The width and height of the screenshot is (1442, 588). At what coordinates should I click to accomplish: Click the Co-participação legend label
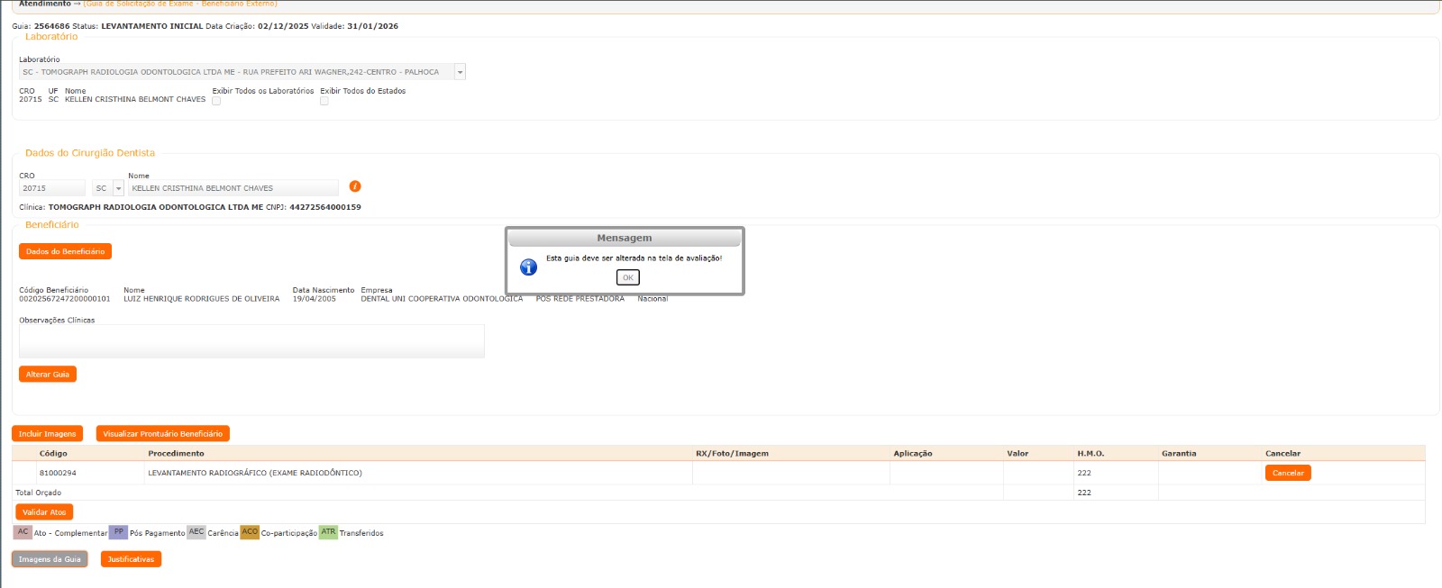(288, 533)
